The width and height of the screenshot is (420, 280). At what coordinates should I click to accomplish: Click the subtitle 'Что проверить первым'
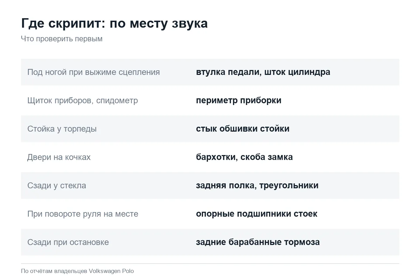coord(62,39)
